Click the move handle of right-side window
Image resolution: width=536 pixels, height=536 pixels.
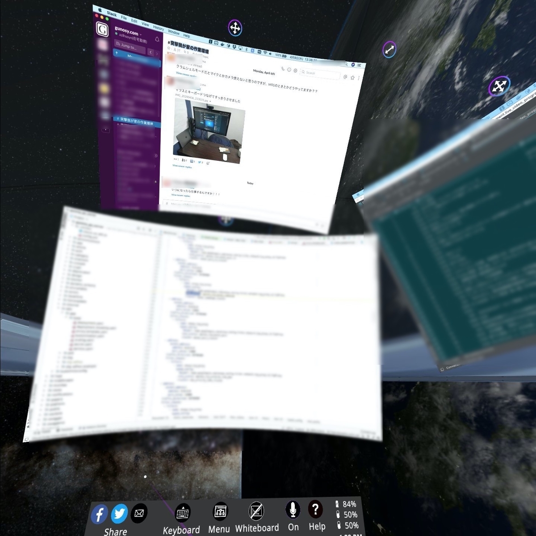499,86
